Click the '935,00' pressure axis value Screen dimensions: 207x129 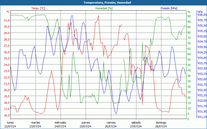pos(202,36)
